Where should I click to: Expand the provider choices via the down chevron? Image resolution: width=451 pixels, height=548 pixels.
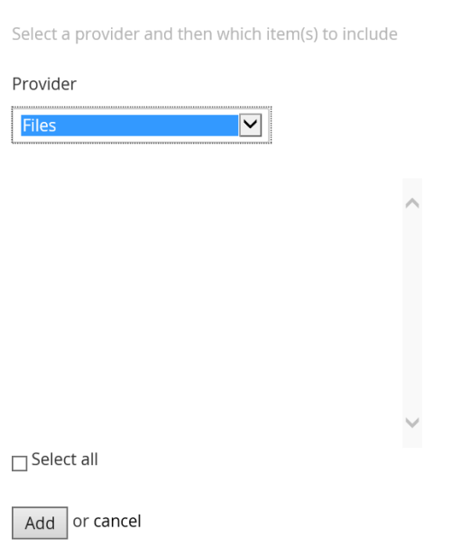click(x=250, y=125)
